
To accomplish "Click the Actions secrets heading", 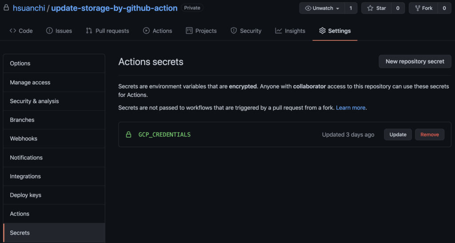I will pyautogui.click(x=151, y=62).
